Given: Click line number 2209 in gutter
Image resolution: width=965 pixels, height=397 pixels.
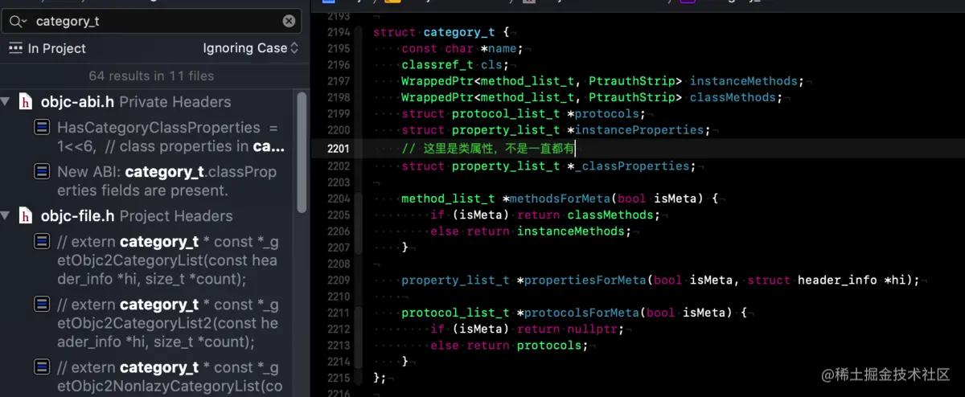Looking at the screenshot, I should coord(339,280).
